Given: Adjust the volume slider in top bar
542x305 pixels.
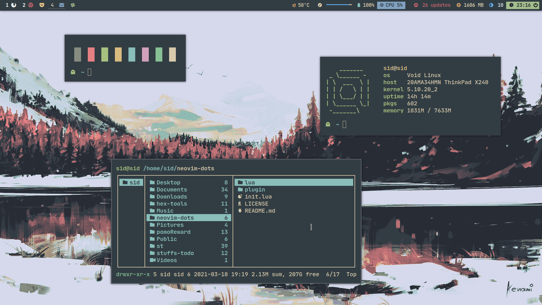Looking at the screenshot, I should [x=339, y=5].
